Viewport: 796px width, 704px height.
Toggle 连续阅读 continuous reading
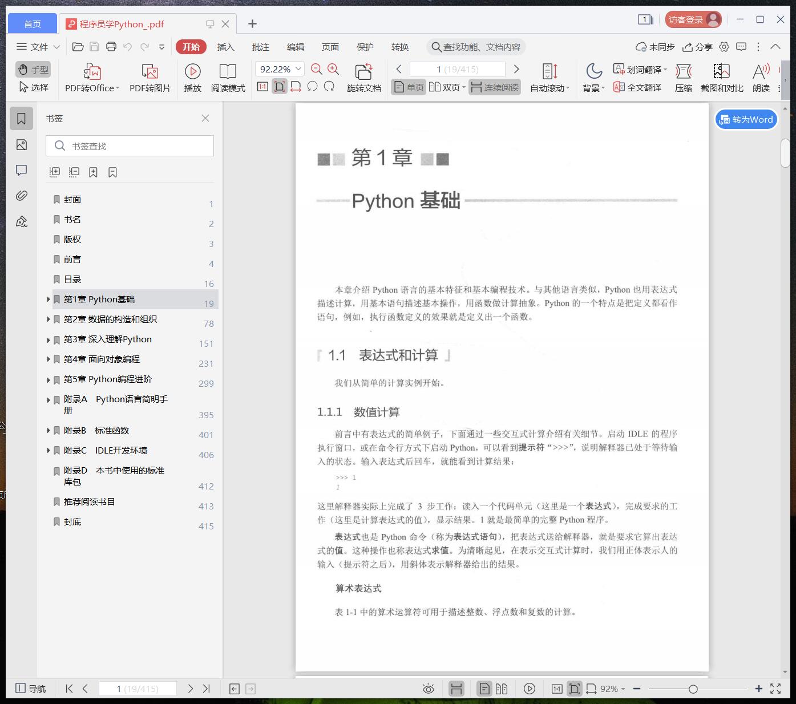495,87
